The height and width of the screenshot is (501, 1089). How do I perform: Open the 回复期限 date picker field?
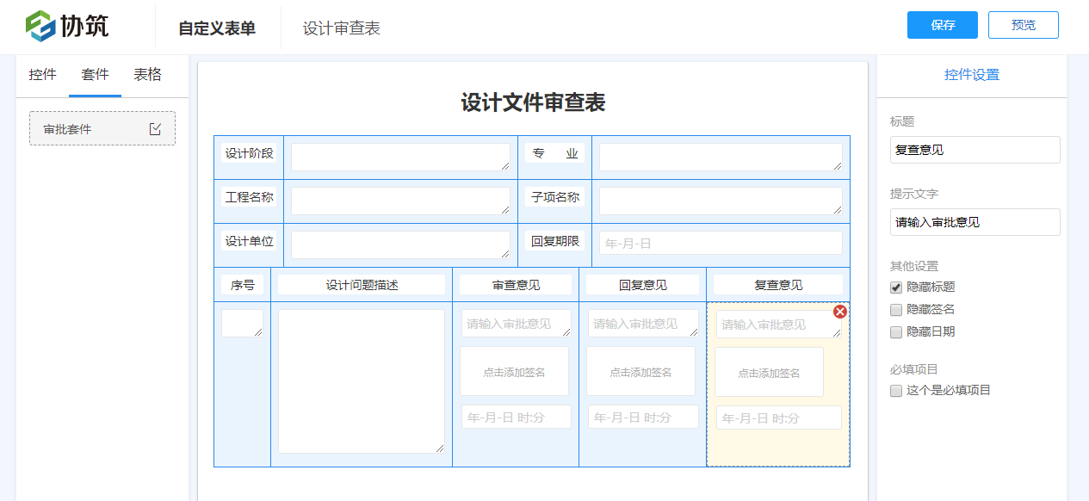(x=720, y=242)
